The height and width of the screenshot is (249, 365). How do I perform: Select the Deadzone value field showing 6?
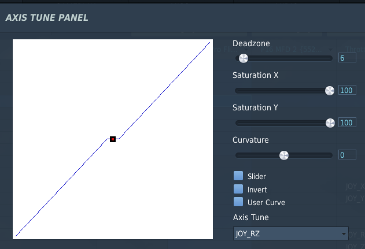(347, 58)
